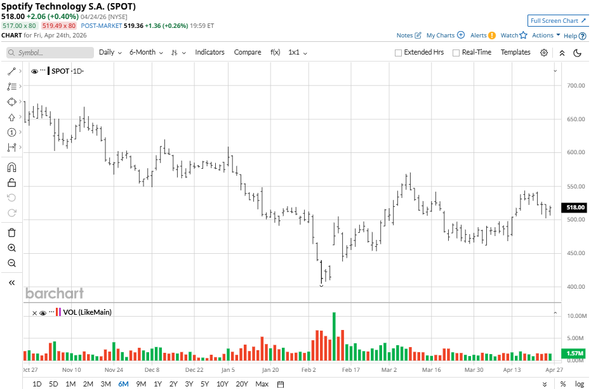Open the 6-Month period dropdown

click(x=146, y=53)
